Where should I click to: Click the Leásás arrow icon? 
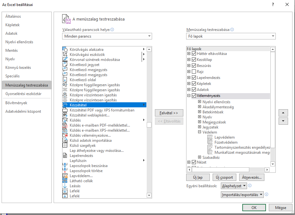tap(65, 186)
